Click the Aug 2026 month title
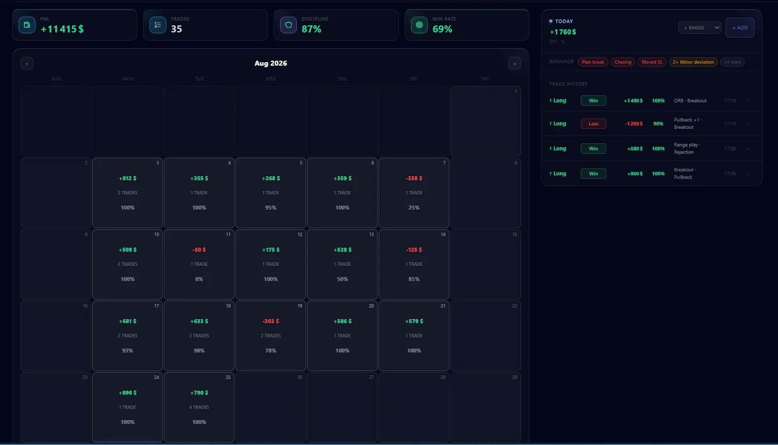 tap(271, 64)
